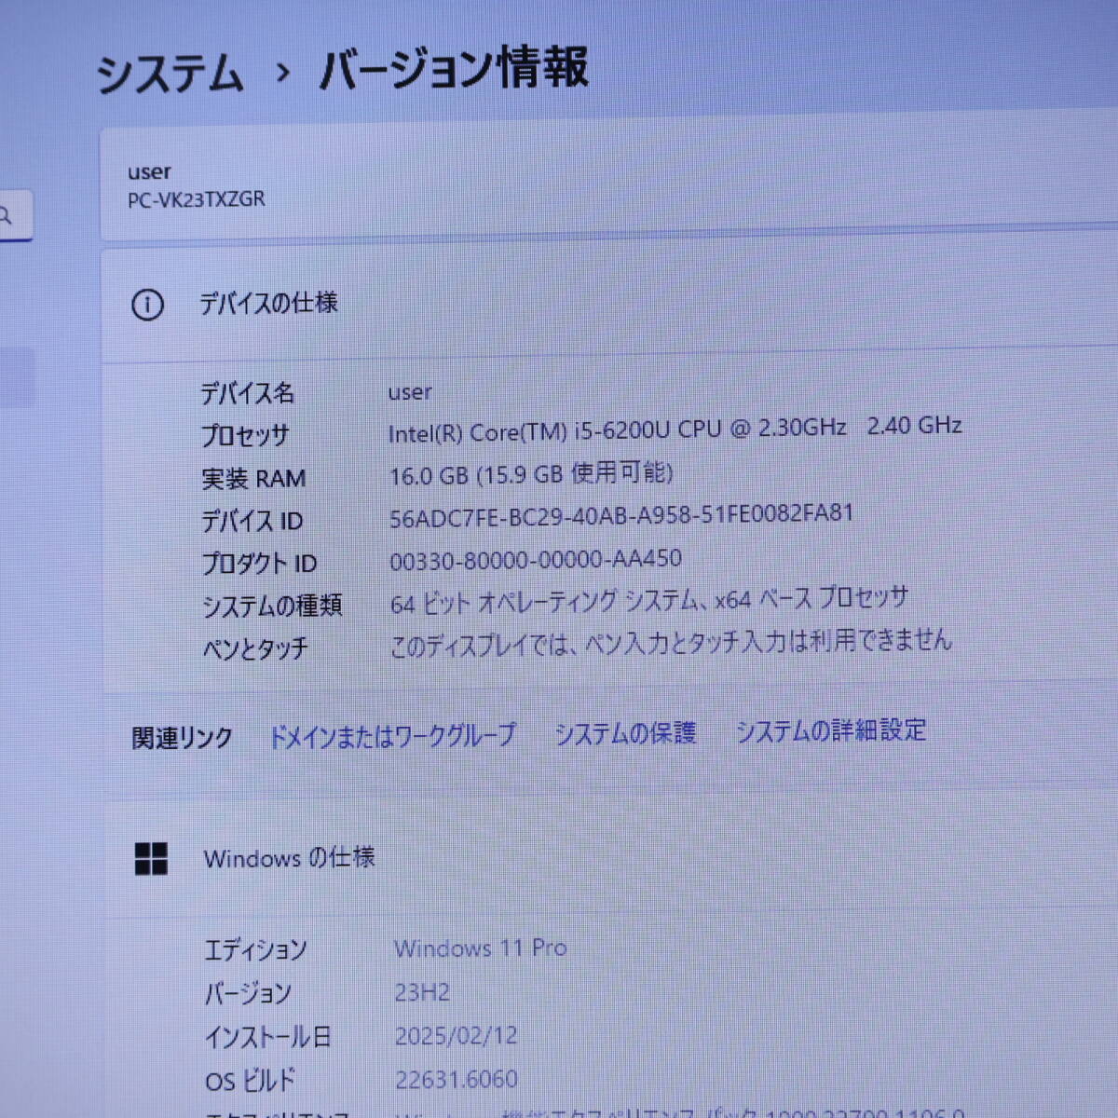Image resolution: width=1118 pixels, height=1118 pixels.
Task: Click the インストール日 label
Action: point(268,1037)
